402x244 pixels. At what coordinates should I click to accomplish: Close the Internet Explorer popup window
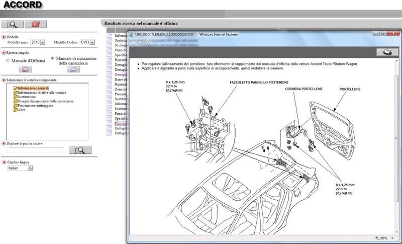pyautogui.click(x=393, y=33)
